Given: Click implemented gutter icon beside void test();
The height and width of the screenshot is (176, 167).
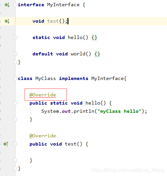Looking at the screenshot, I should (7, 21).
